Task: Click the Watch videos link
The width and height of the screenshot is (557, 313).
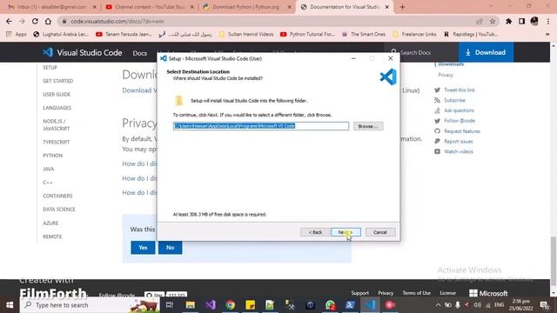Action: pyautogui.click(x=459, y=151)
